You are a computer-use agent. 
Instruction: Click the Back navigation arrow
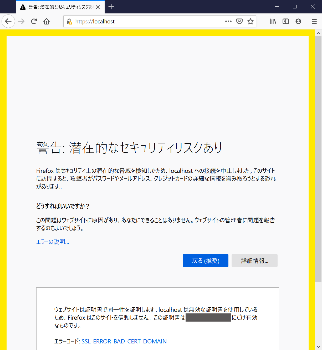[8, 21]
